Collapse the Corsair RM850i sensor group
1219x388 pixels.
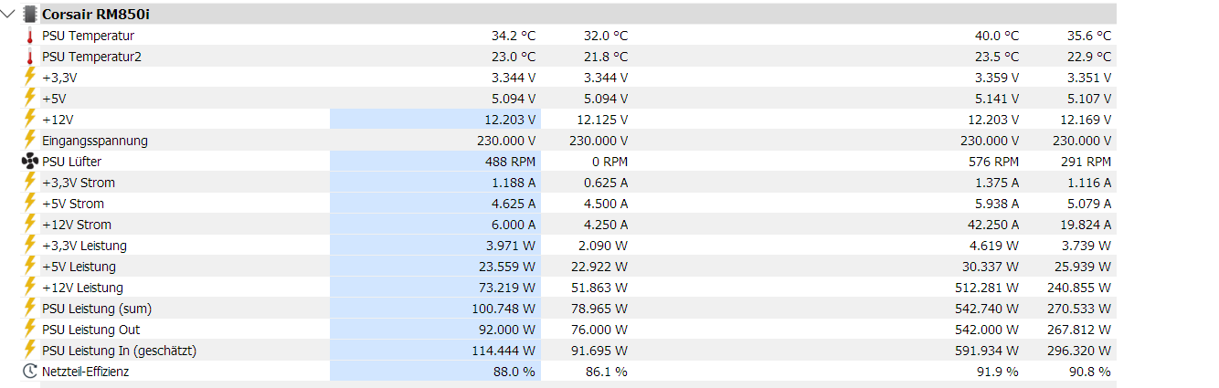click(x=8, y=15)
